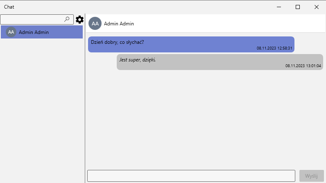Click the 12:58:31 message timestamp
The width and height of the screenshot is (326, 183).
(x=274, y=48)
